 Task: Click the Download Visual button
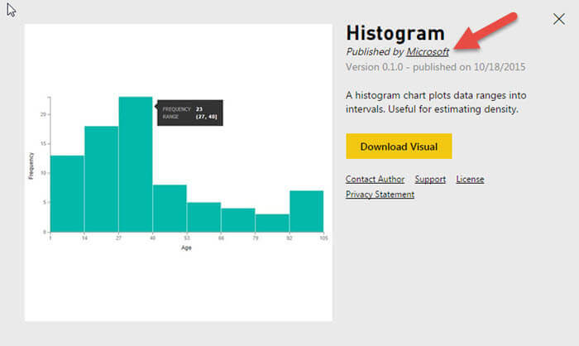coord(399,147)
